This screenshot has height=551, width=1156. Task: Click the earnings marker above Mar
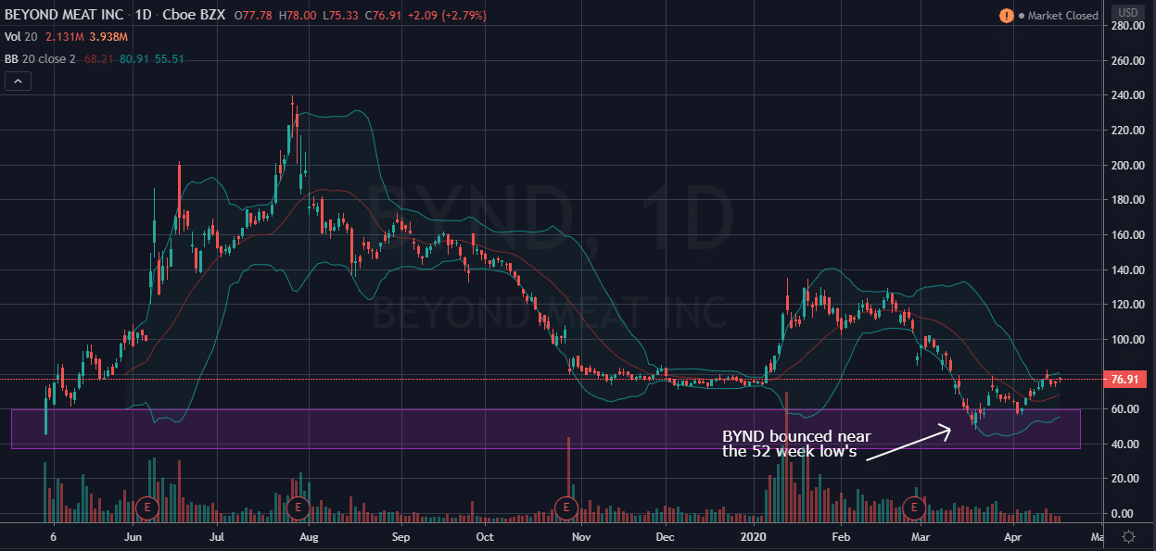pos(915,507)
